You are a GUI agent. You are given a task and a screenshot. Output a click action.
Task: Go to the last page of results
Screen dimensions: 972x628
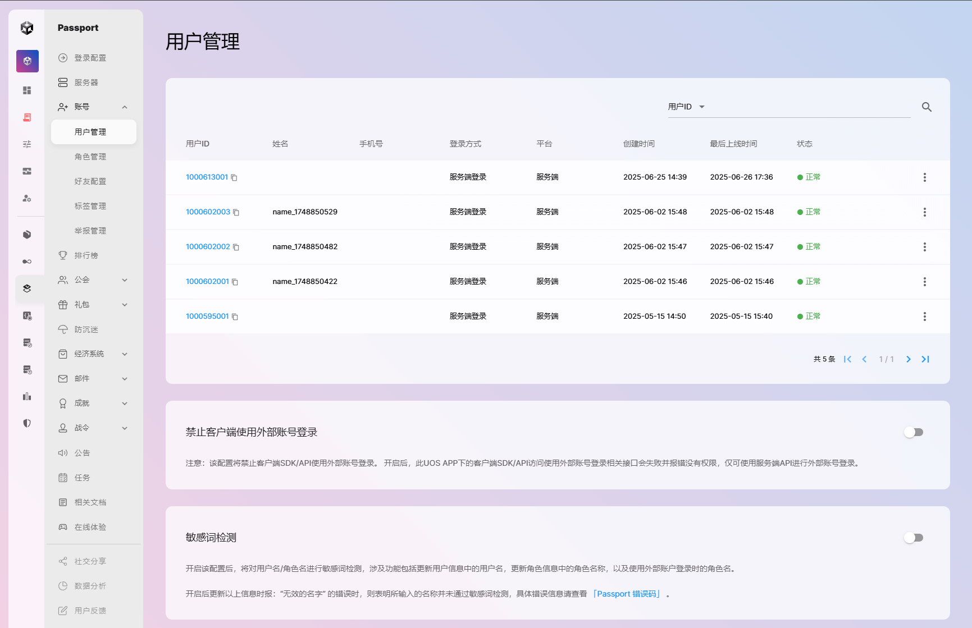[x=925, y=359]
